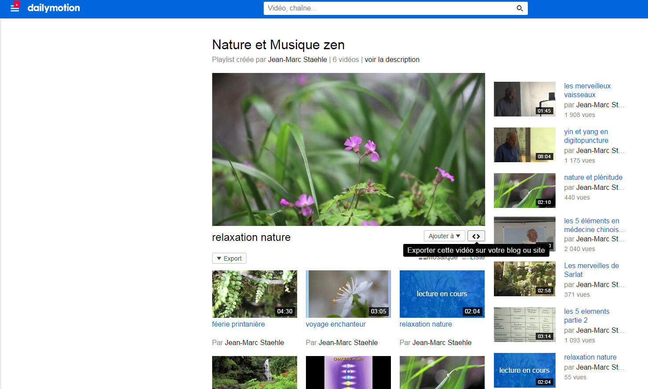The width and height of the screenshot is (648, 389).
Task: Open the voir la description link
Action: point(392,60)
